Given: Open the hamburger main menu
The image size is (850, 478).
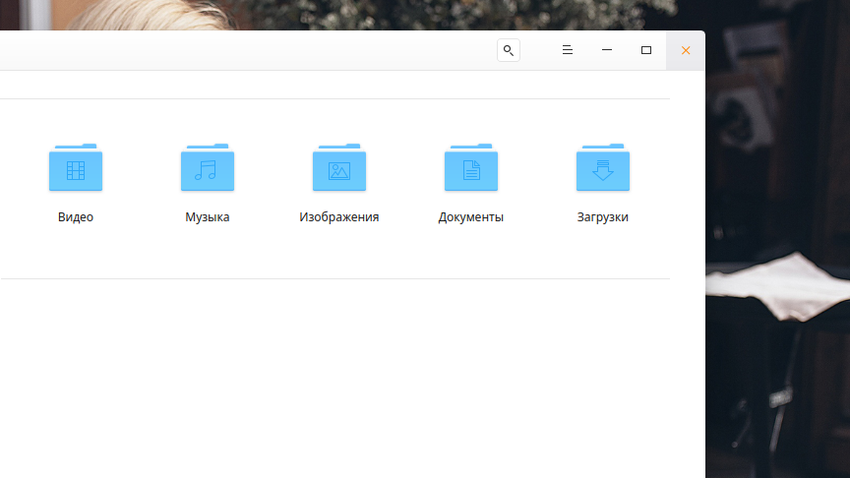Looking at the screenshot, I should (x=568, y=50).
